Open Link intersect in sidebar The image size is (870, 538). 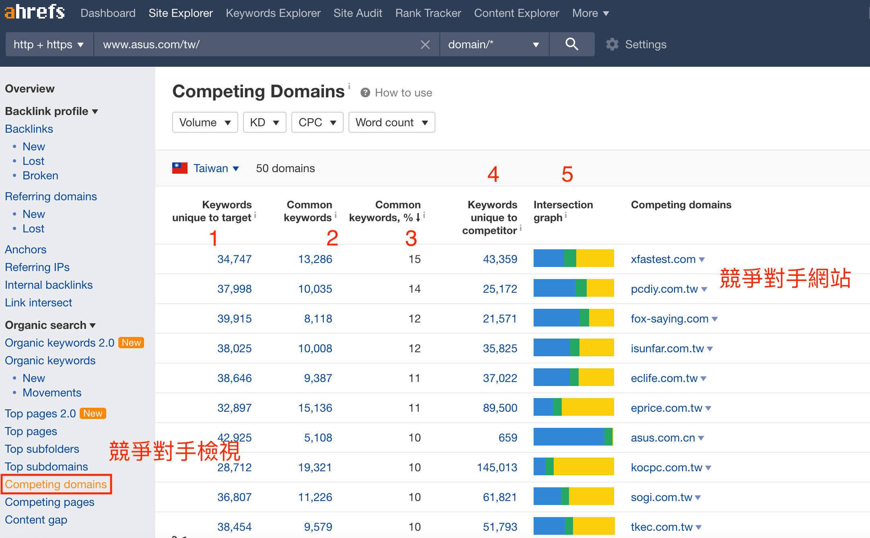tap(38, 302)
